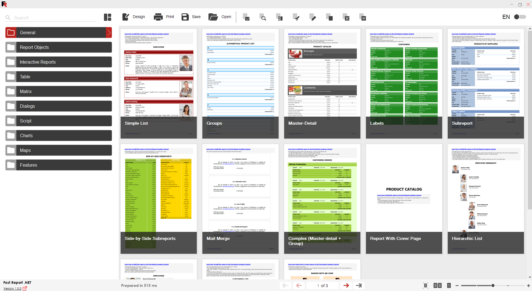Screen dimensions: 532x291
Task: Go to the previous page
Action: 299,285
